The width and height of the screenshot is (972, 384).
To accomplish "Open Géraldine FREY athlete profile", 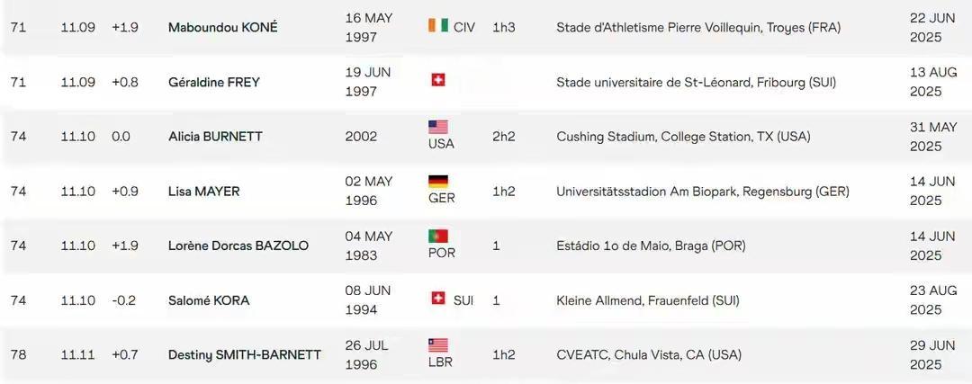I will pyautogui.click(x=214, y=83).
